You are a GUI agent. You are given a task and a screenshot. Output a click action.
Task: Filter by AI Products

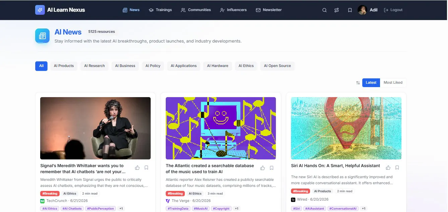click(64, 66)
